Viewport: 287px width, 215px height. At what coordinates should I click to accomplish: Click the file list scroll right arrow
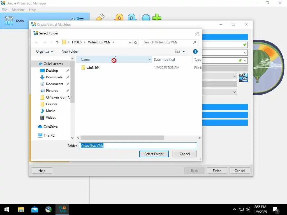click(x=200, y=138)
